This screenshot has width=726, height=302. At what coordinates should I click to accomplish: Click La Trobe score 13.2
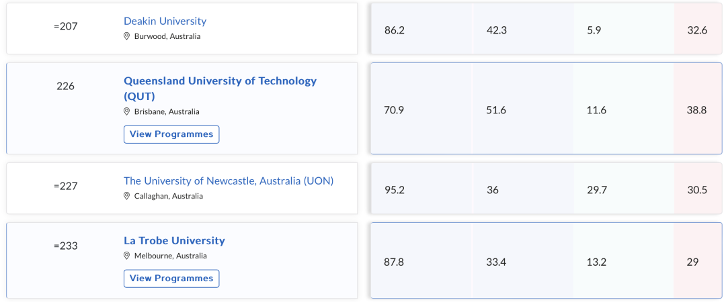pos(596,262)
